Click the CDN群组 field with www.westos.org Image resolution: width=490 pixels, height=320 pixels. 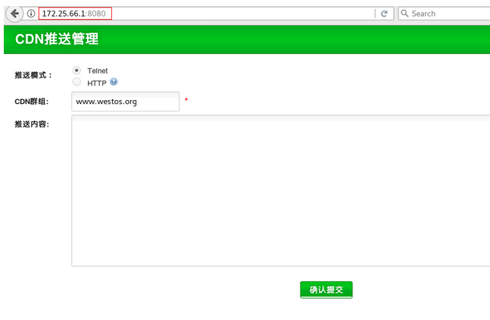(x=125, y=102)
